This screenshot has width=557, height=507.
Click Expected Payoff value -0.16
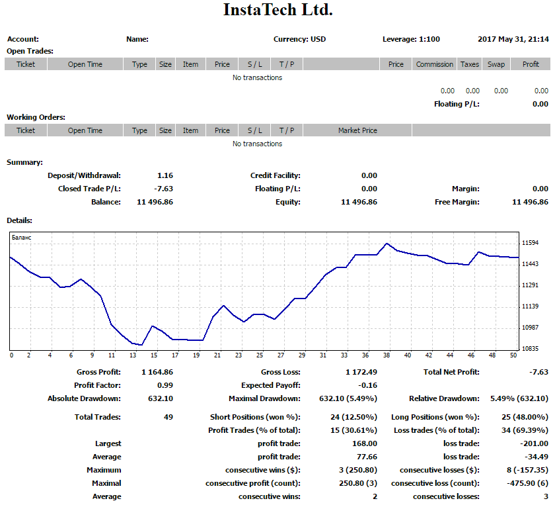click(x=367, y=385)
